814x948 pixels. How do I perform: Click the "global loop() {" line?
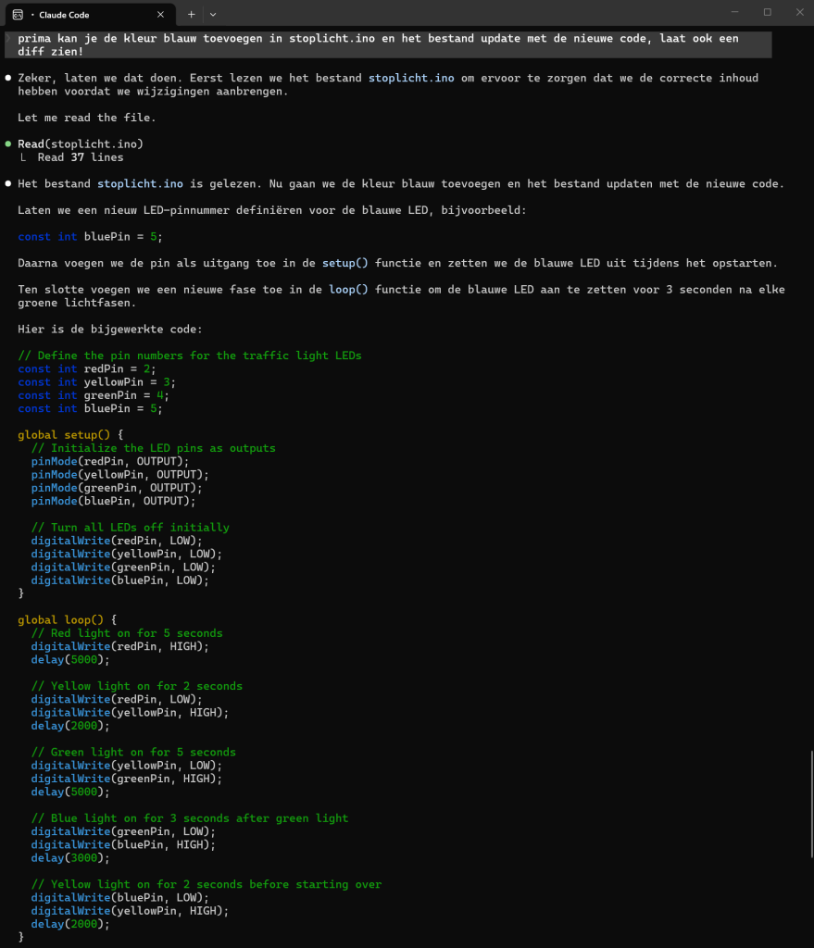click(x=68, y=620)
